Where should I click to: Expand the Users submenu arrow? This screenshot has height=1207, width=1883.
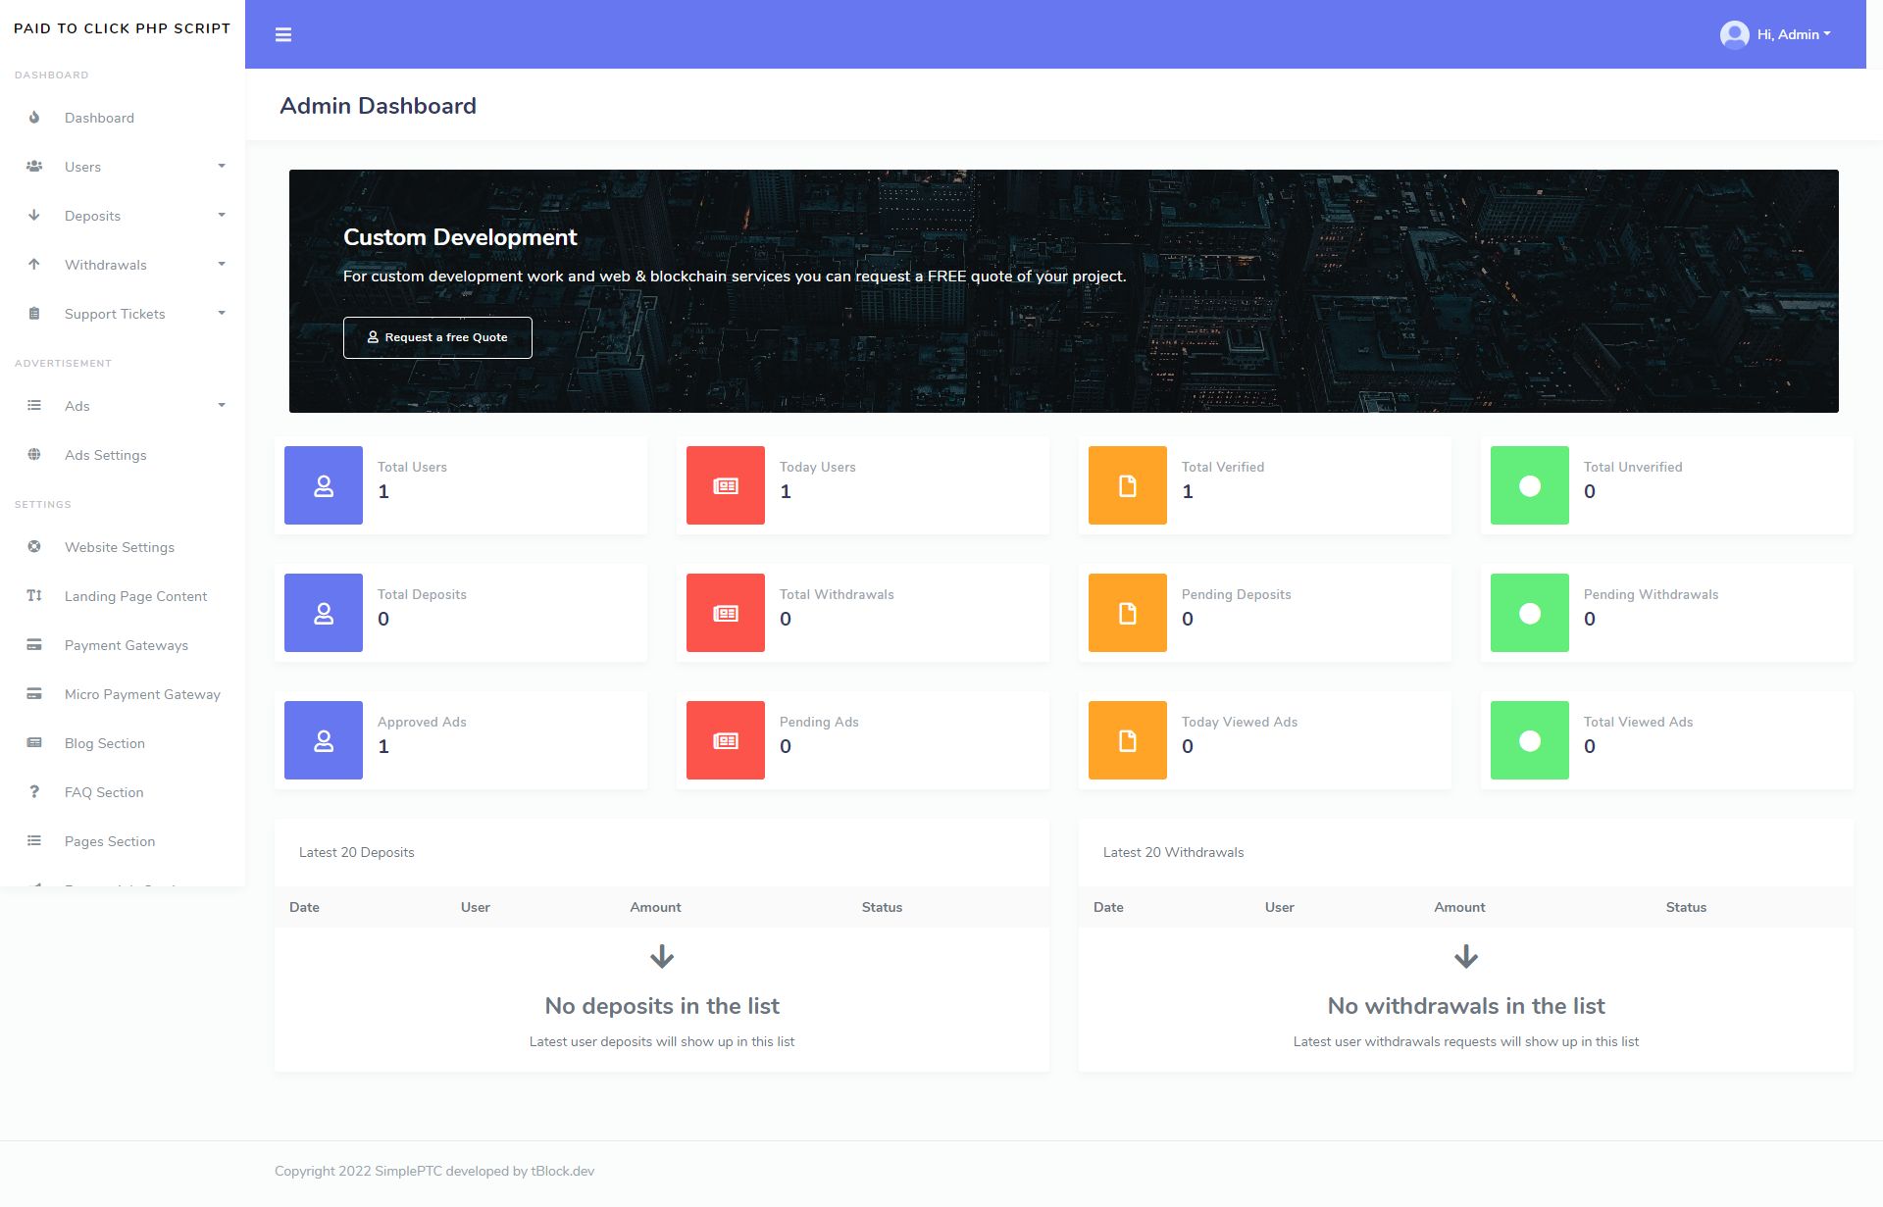pos(222,167)
